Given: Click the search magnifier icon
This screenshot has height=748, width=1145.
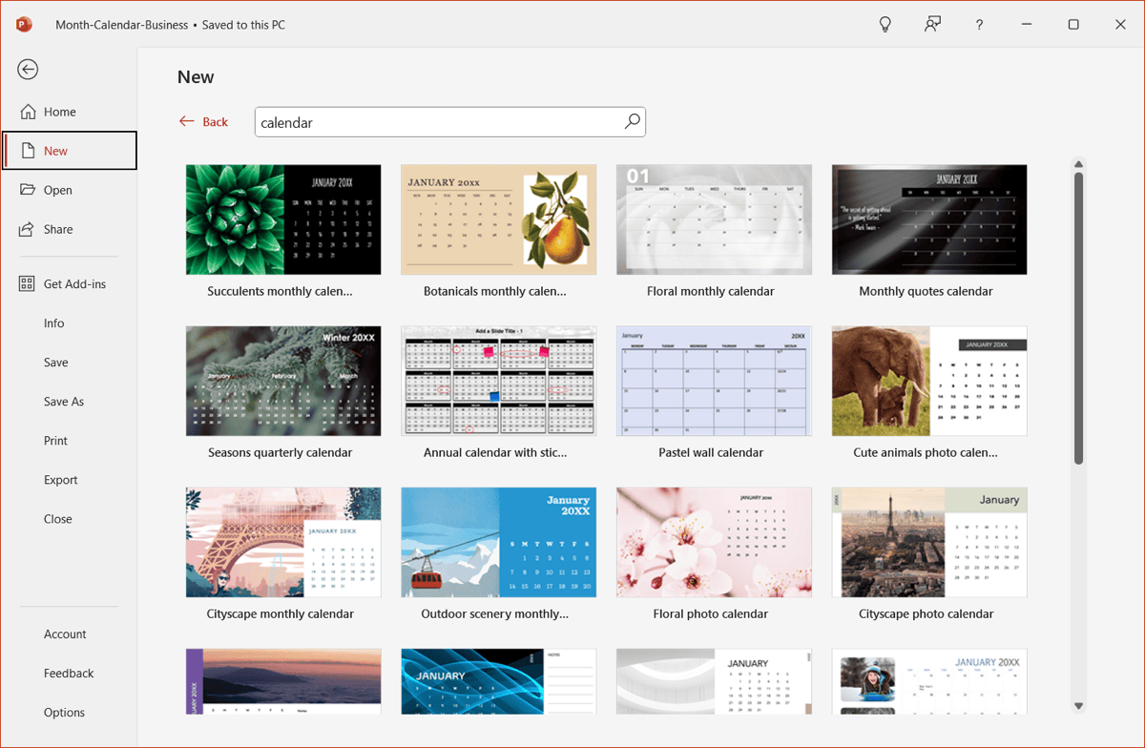Looking at the screenshot, I should coord(632,121).
